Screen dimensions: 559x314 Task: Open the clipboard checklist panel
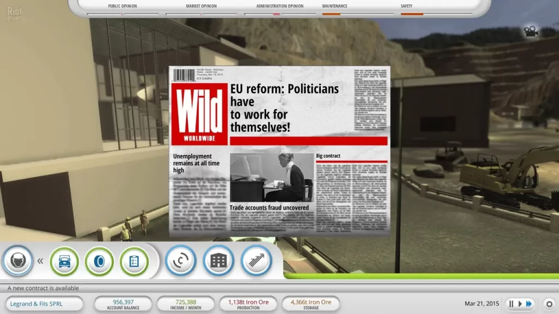coord(134,261)
